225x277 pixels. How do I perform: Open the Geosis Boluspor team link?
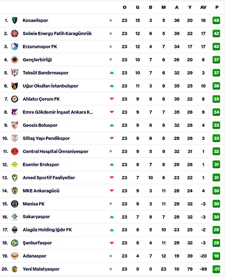click(x=40, y=125)
